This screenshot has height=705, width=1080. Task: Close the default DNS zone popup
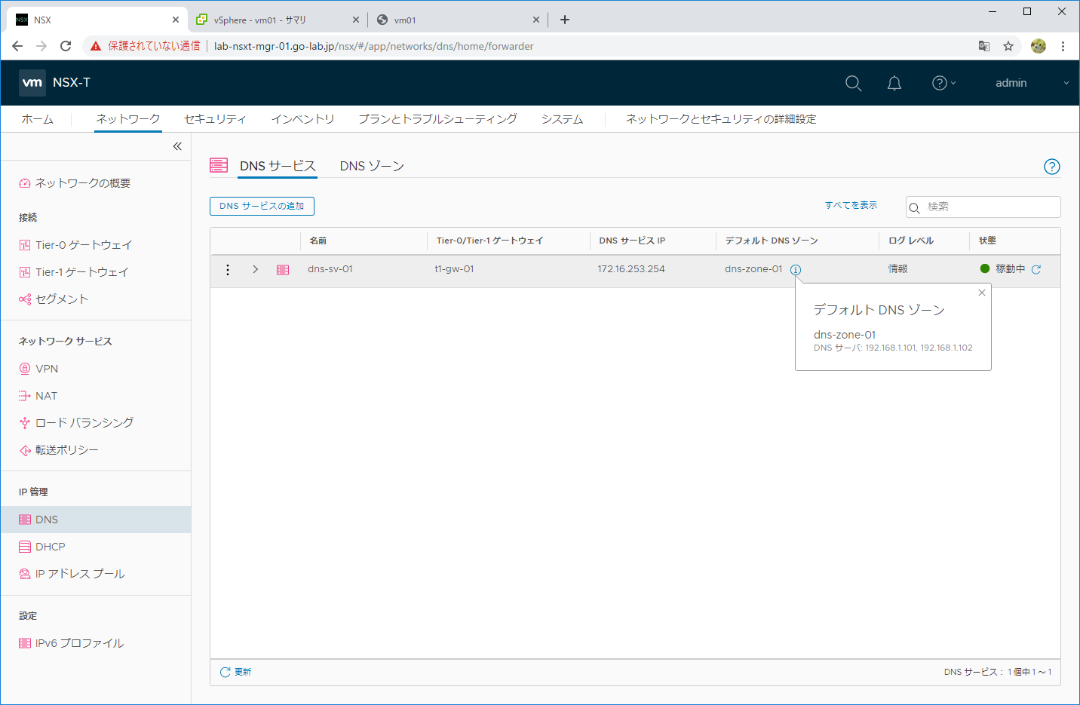tap(981, 293)
